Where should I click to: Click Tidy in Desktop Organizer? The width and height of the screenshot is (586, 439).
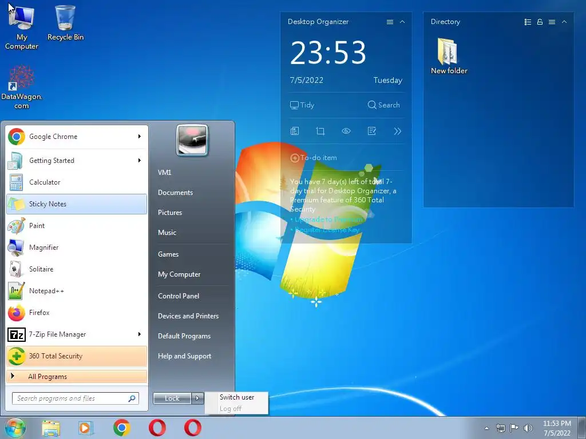(302, 105)
